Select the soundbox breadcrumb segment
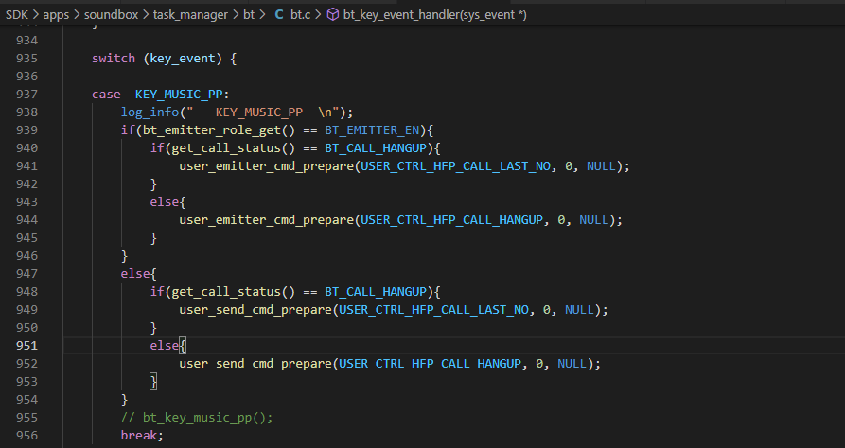 point(111,14)
